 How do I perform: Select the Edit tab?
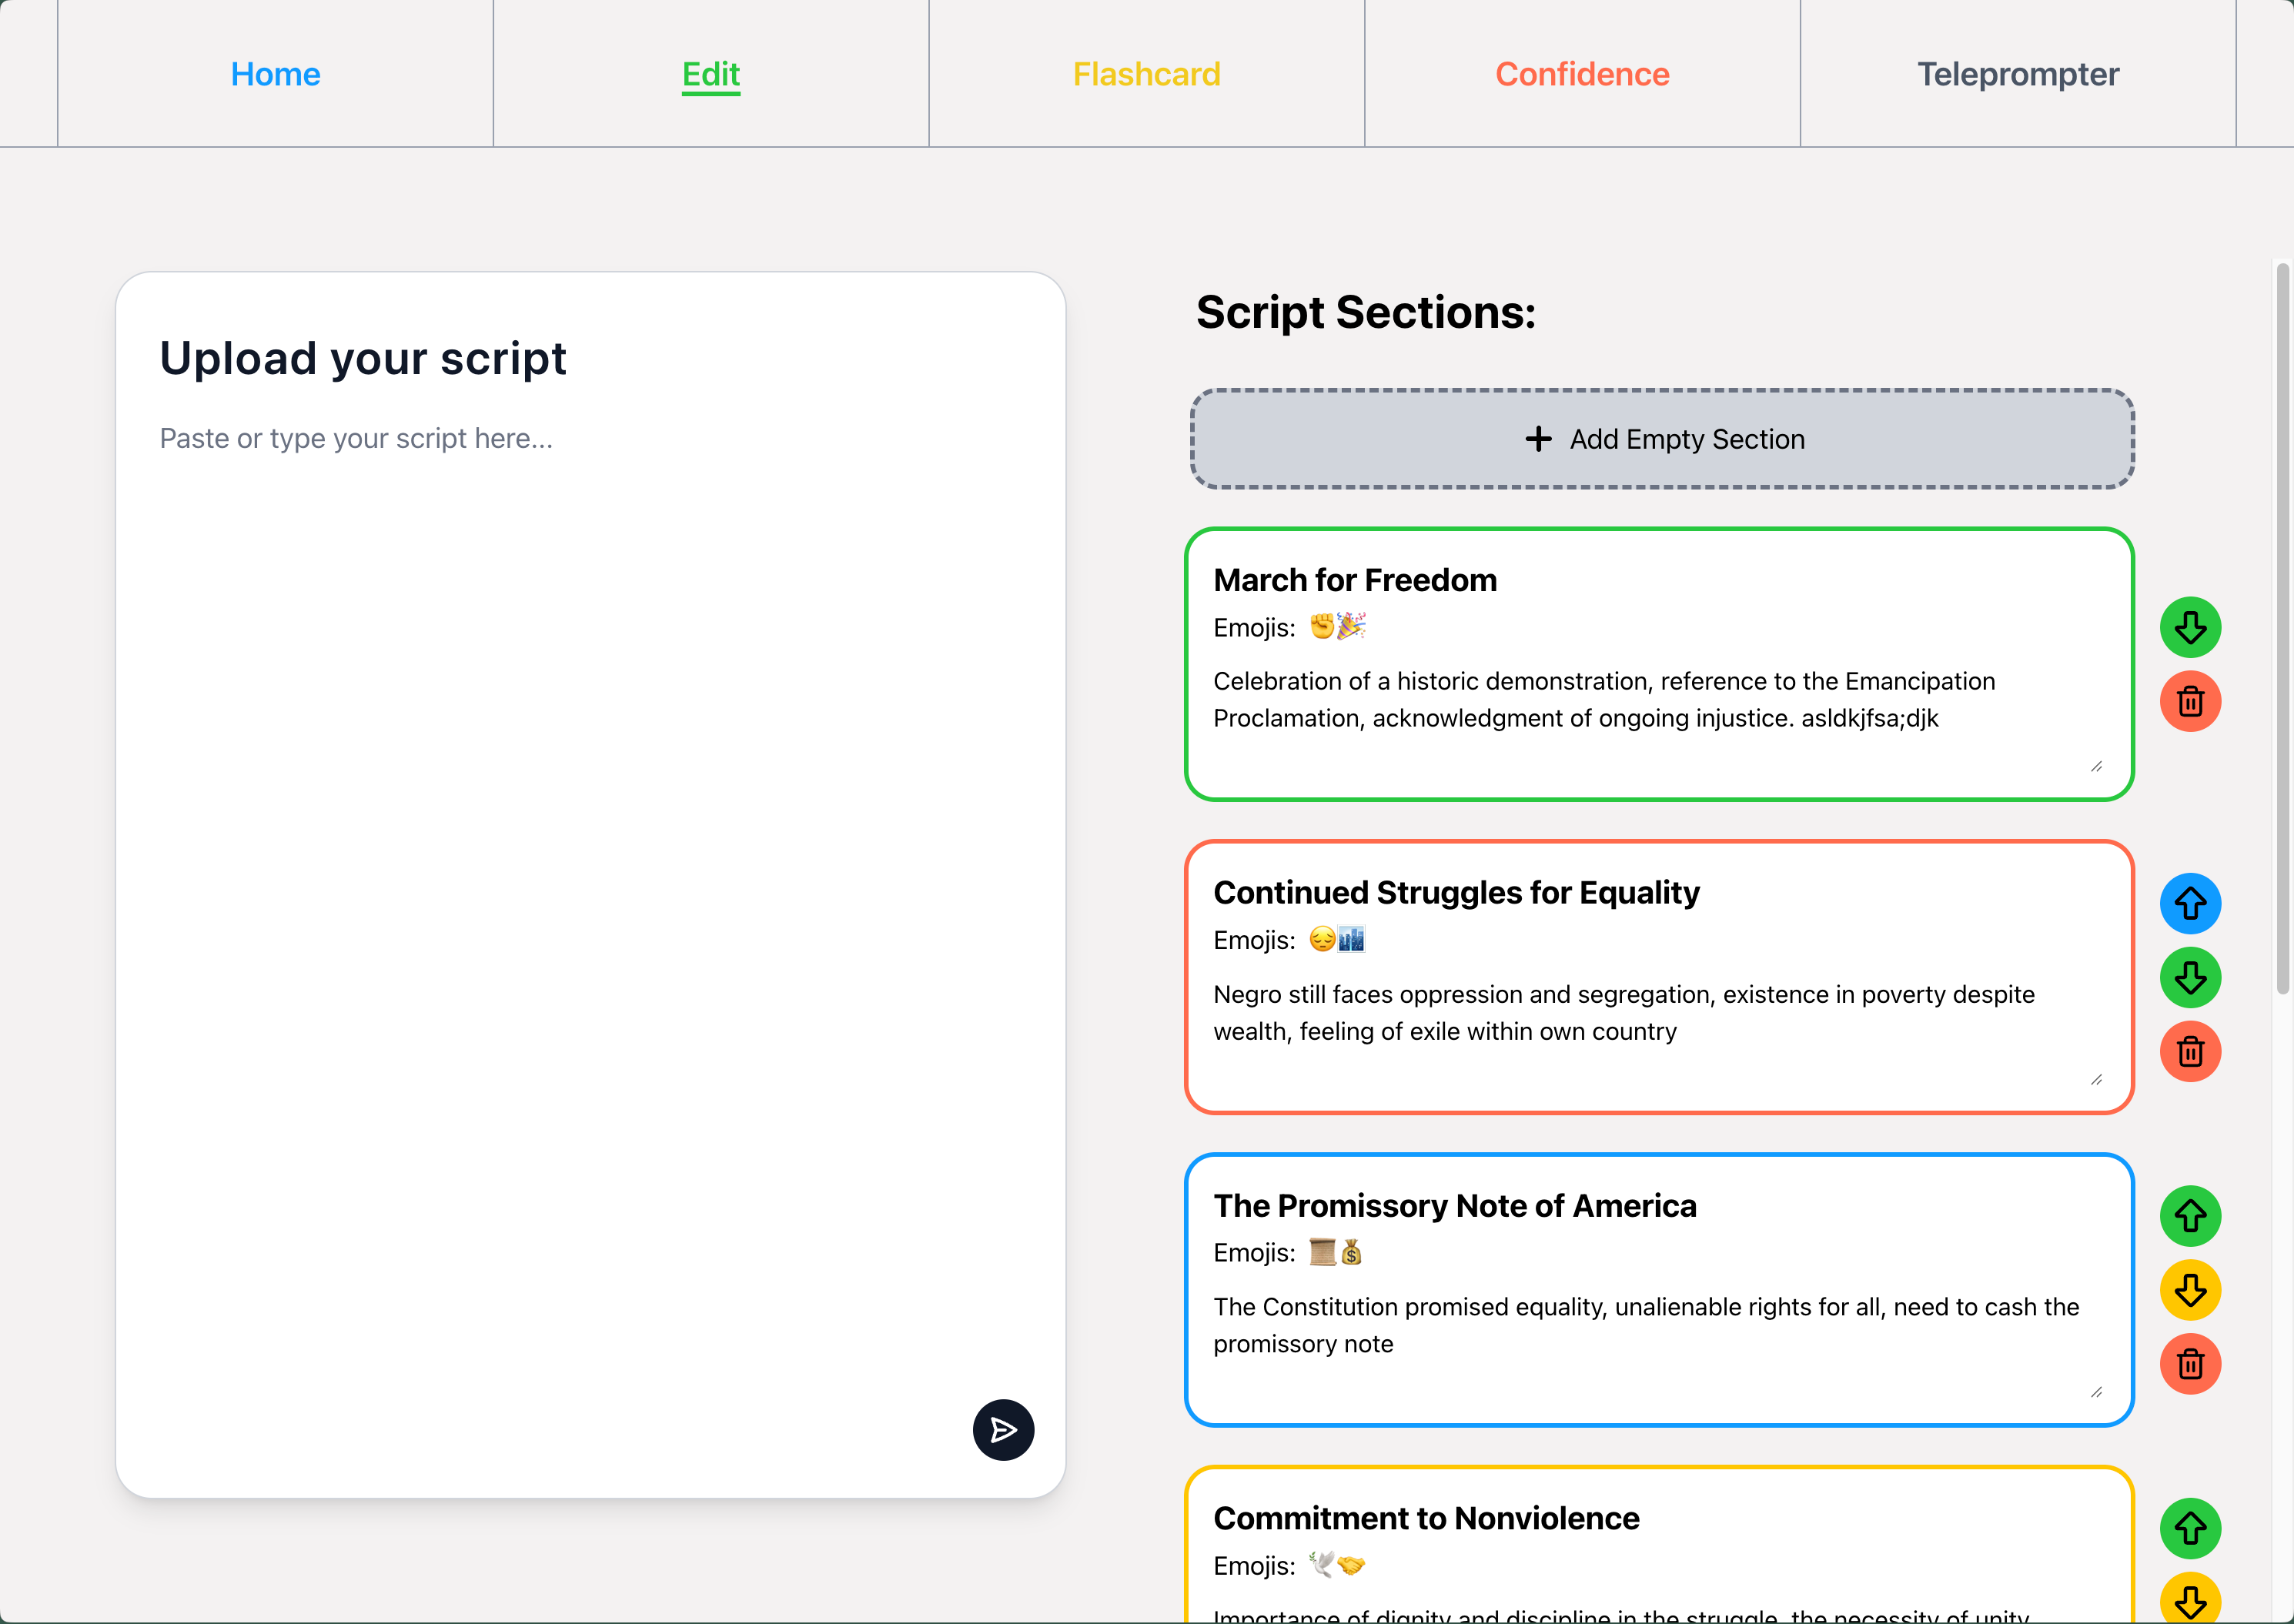click(x=710, y=74)
